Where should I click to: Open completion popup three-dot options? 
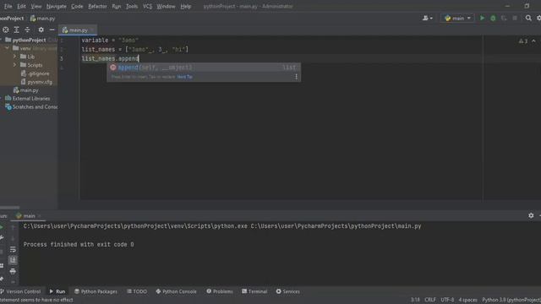point(296,77)
